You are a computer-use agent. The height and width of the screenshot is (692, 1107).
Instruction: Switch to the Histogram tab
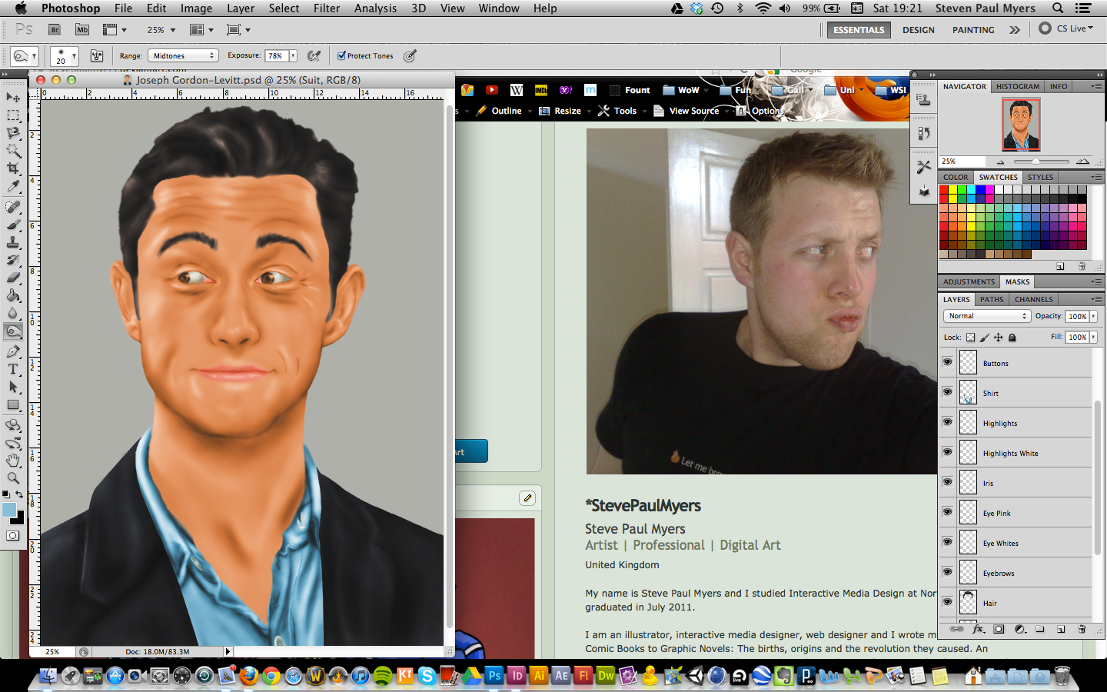pos(1017,86)
